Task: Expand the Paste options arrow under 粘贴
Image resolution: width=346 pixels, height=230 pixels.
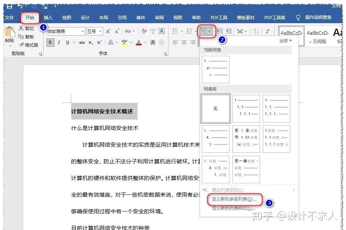Action: click(10, 46)
